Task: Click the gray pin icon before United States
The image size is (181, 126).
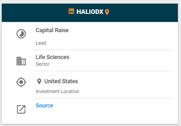Action: pyautogui.click(x=39, y=81)
